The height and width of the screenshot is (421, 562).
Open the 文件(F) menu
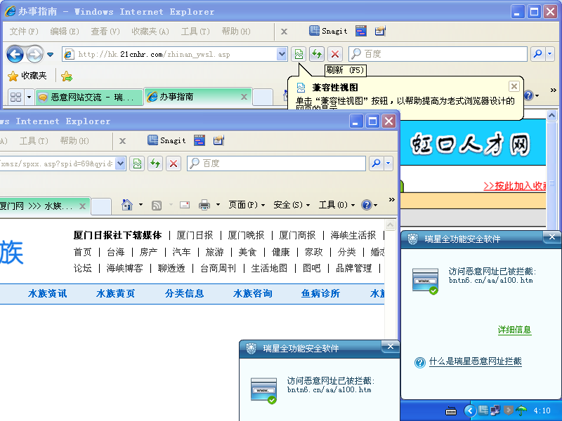pos(24,32)
